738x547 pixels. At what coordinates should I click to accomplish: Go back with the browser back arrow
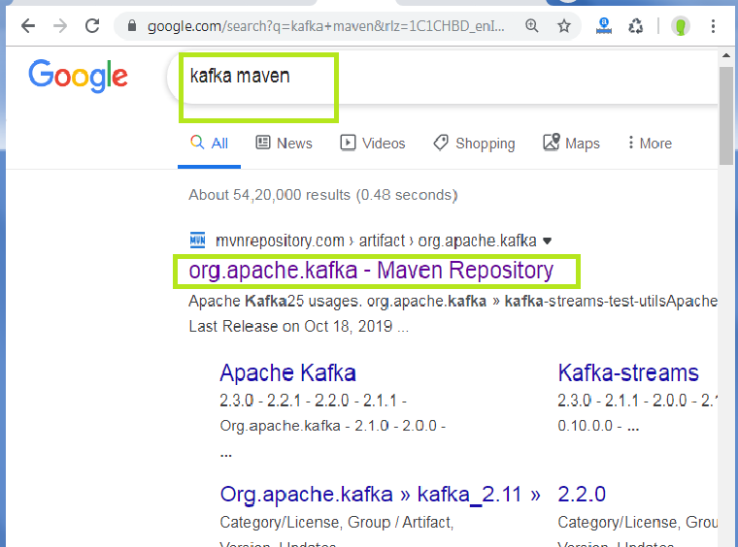pyautogui.click(x=28, y=26)
